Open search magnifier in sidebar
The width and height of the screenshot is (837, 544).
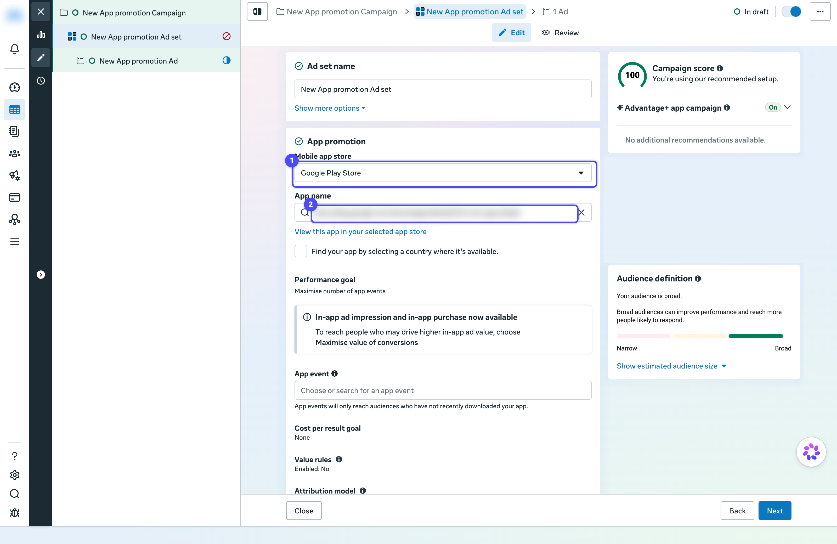tap(14, 494)
